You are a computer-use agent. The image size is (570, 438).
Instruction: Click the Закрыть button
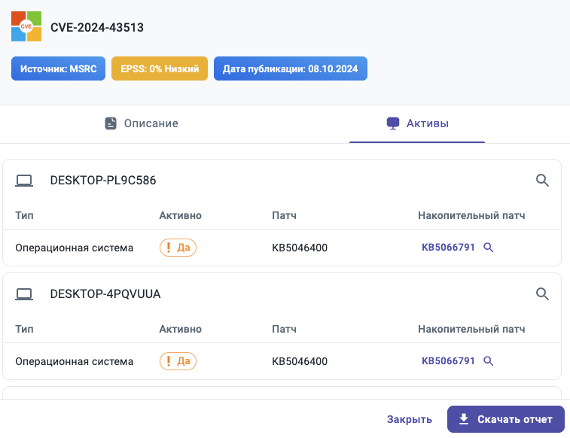409,419
